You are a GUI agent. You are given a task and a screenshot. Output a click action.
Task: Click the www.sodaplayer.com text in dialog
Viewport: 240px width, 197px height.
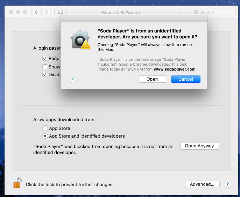(x=175, y=69)
